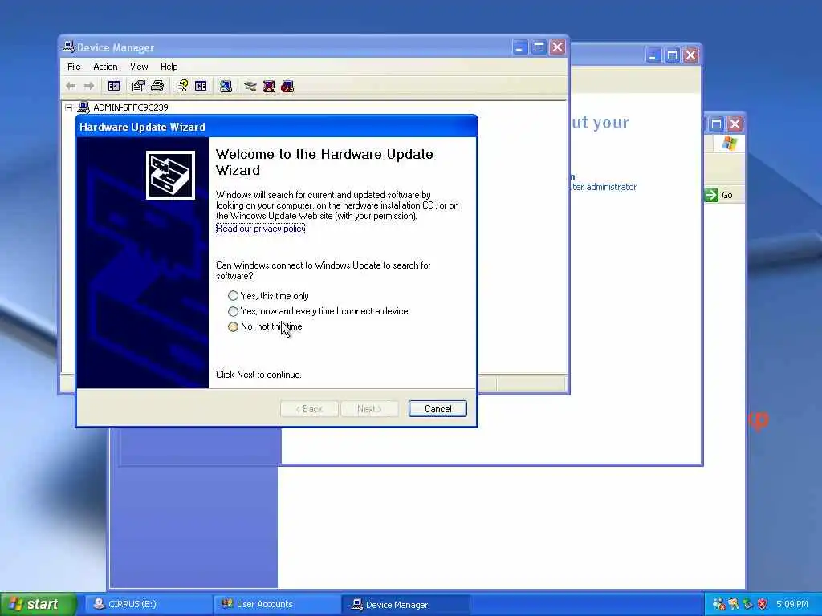The width and height of the screenshot is (822, 616).
Task: Click the Next button in the wizard
Action: click(369, 408)
